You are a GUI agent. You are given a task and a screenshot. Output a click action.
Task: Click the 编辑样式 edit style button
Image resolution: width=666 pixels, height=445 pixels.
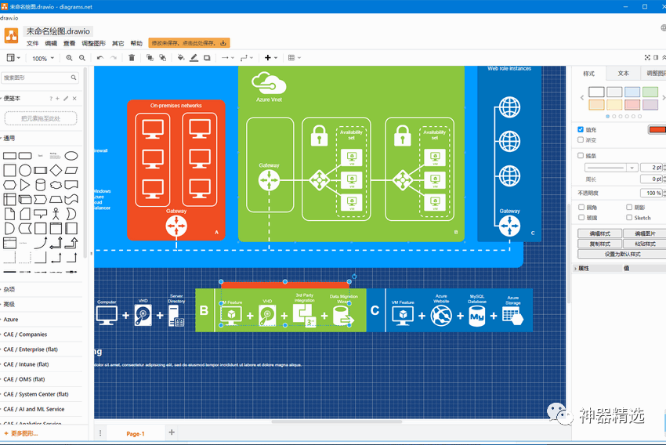click(x=599, y=233)
